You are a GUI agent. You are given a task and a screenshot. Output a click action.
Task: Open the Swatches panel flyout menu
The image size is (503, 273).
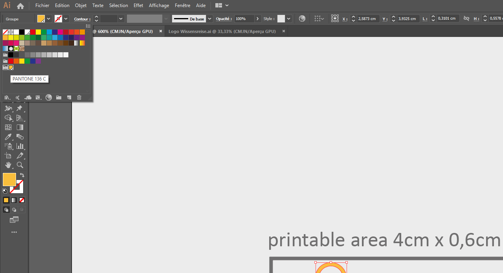coord(88,26)
